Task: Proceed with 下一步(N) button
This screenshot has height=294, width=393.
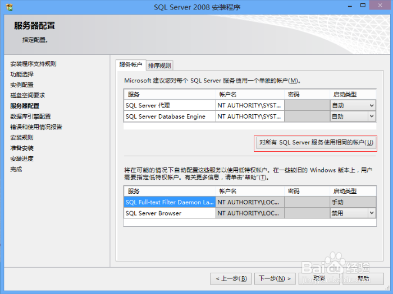Action: coord(275,278)
